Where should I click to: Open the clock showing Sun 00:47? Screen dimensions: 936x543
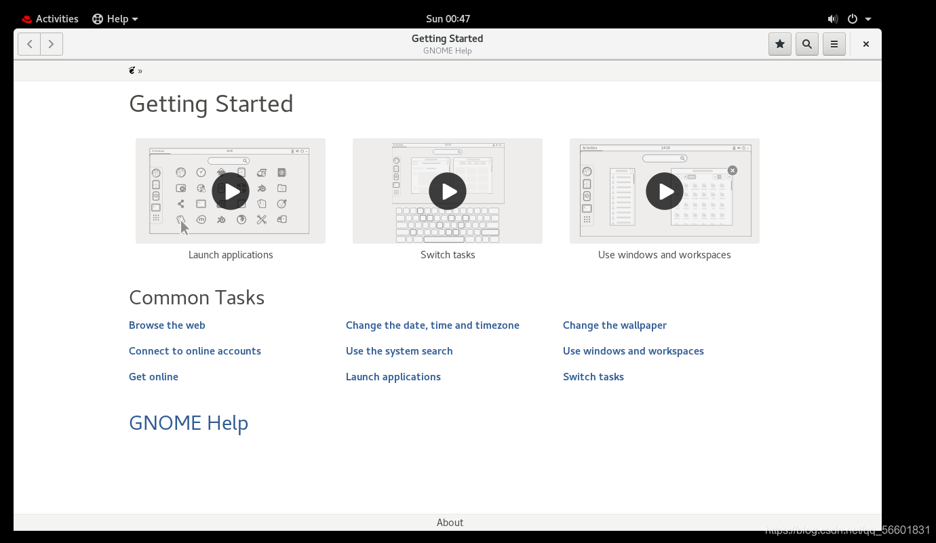coord(448,19)
